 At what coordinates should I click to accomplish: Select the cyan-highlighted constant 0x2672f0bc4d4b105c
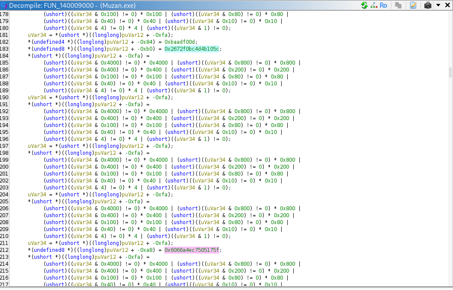(192, 49)
